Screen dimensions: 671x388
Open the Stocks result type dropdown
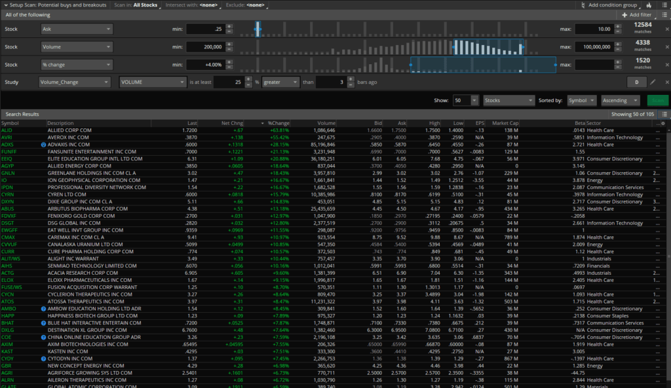point(508,100)
